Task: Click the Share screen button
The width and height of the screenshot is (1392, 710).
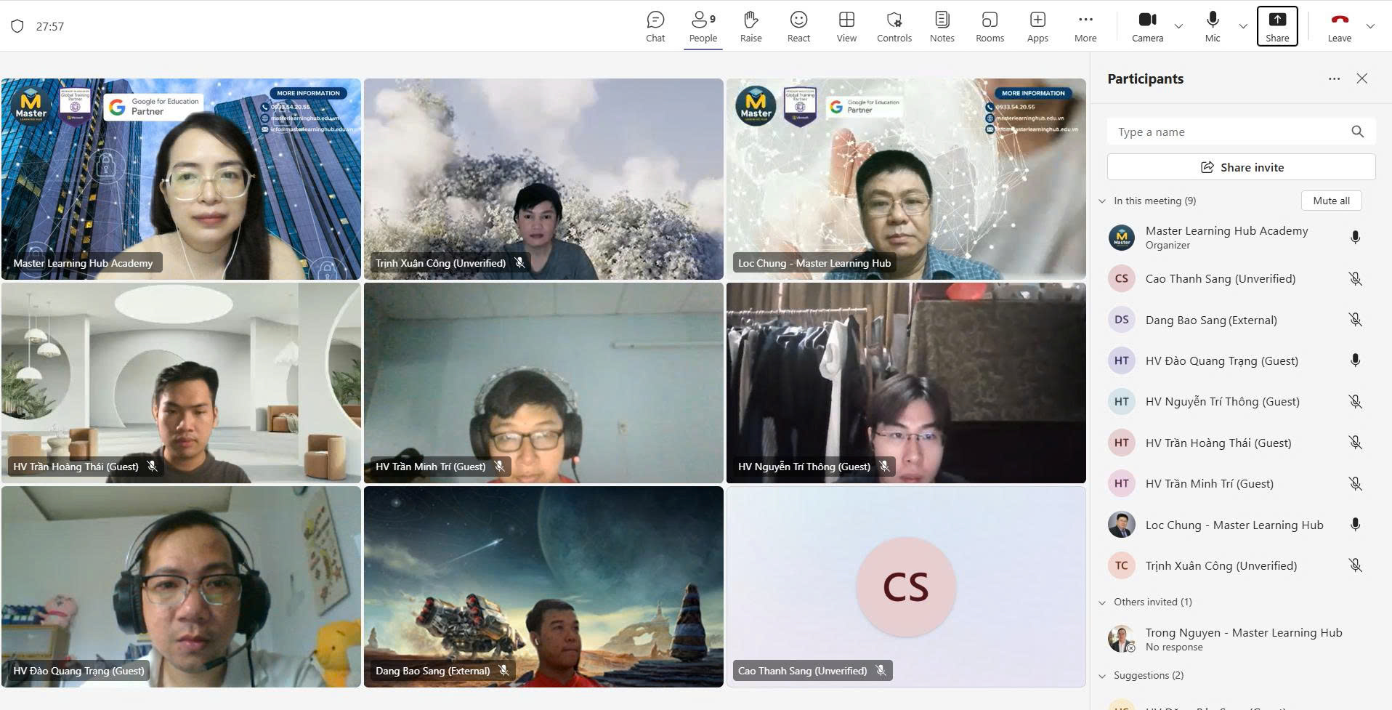Action: pos(1276,27)
